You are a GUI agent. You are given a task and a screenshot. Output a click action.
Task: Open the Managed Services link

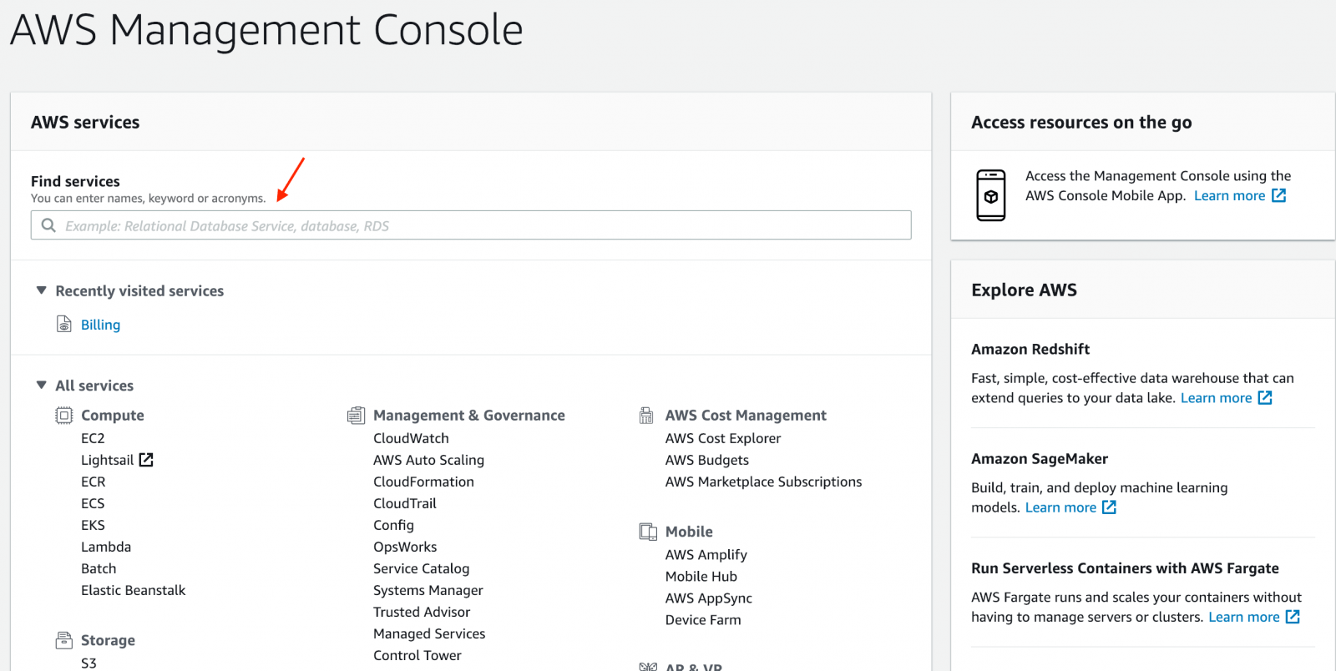[x=429, y=633]
